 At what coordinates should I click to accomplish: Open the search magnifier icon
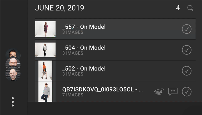[x=190, y=8]
